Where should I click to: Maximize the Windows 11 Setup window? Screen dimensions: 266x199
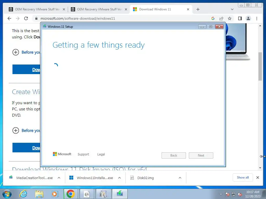[211, 27]
